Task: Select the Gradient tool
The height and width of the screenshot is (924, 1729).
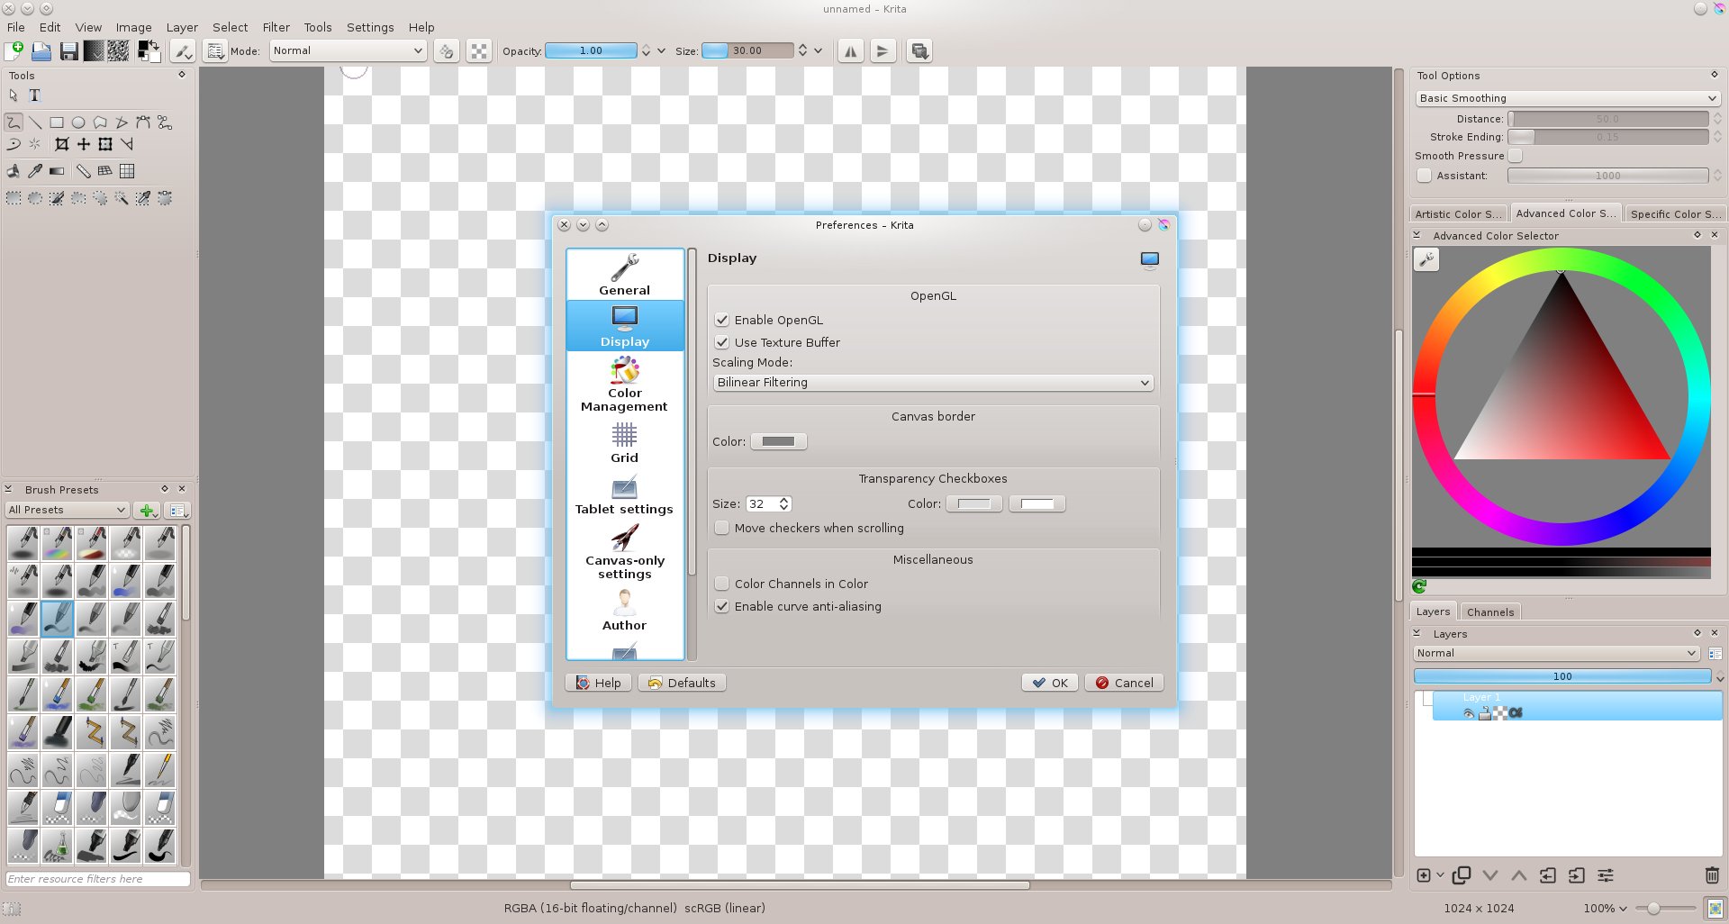Action: point(57,171)
